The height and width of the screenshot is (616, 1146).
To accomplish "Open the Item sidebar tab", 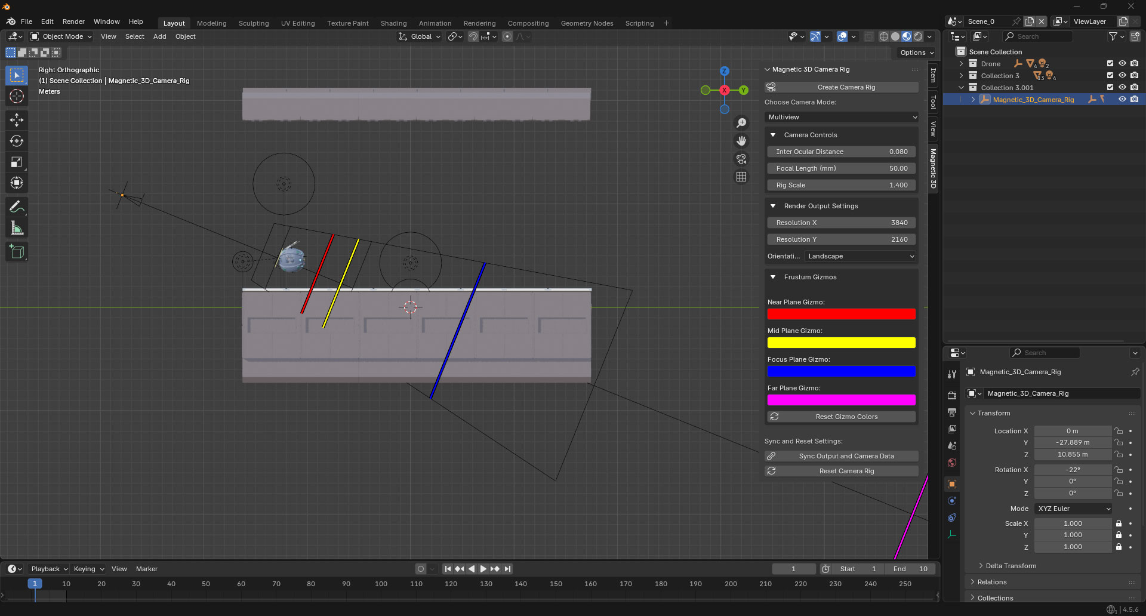I will [933, 75].
